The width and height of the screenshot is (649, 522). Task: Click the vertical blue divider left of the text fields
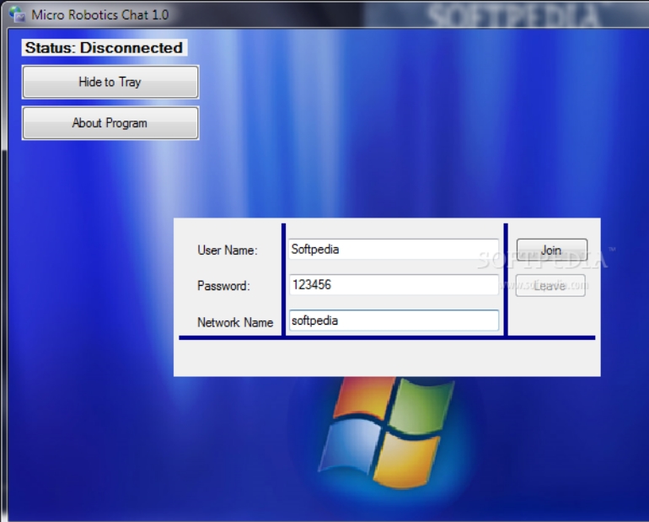[x=284, y=278]
